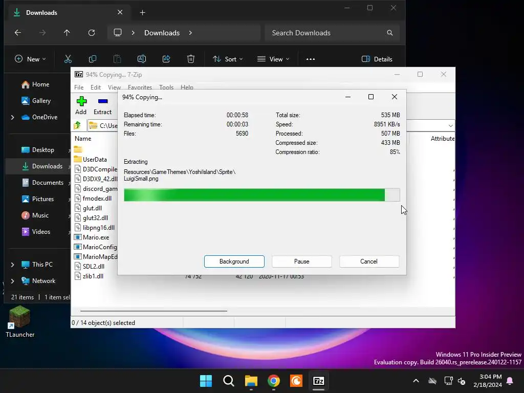Open the Tools menu in 7-Zip

coord(166,87)
